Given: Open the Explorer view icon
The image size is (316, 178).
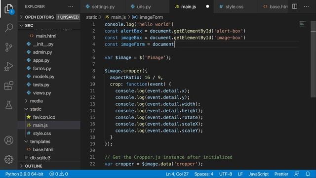Looking at the screenshot, I should (9, 9).
